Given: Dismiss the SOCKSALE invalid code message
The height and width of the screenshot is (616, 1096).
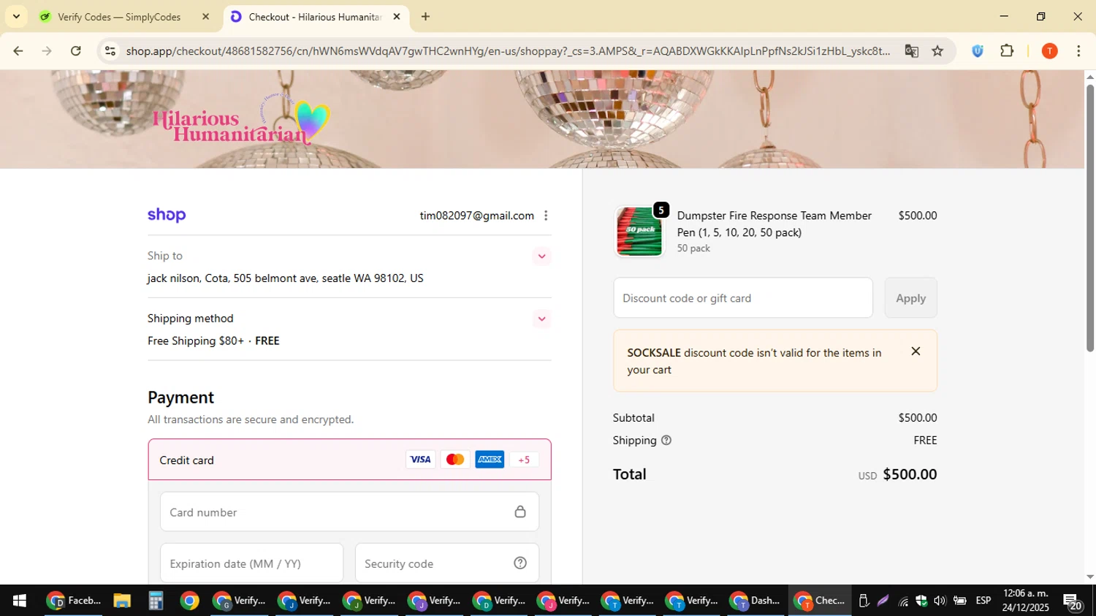Looking at the screenshot, I should coord(916,351).
